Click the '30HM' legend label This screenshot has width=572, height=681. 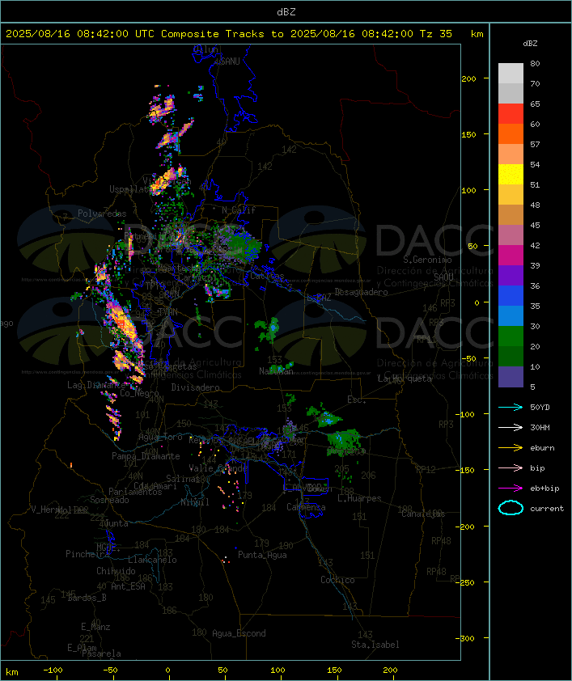click(540, 428)
